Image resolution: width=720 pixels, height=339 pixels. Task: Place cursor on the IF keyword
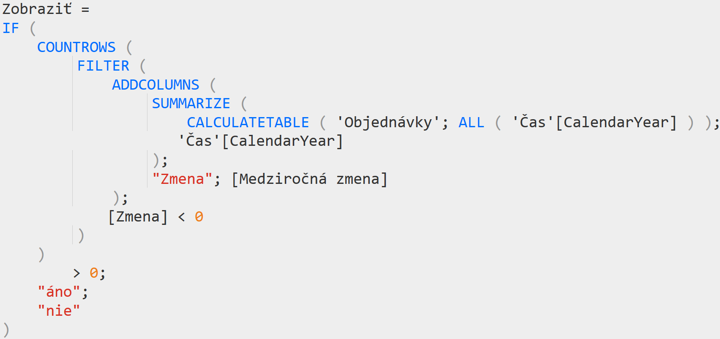[x=11, y=28]
